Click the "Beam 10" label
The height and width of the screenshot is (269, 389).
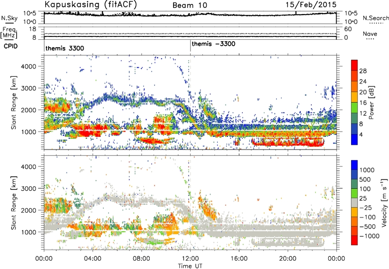click(190, 5)
